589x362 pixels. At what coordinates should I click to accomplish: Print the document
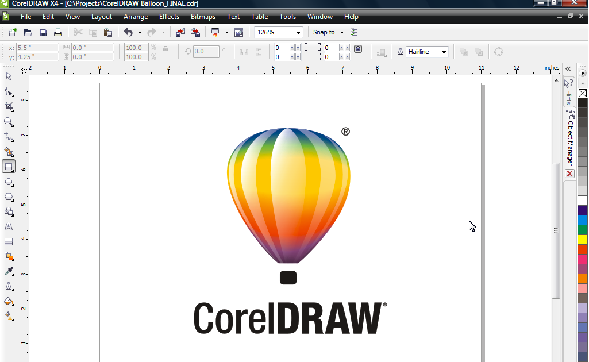(x=58, y=32)
